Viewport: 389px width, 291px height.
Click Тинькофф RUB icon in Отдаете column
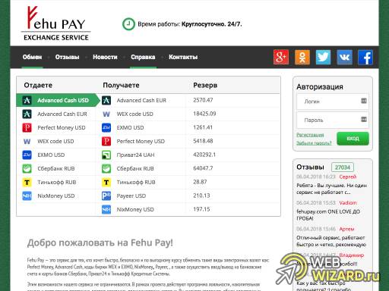(x=27, y=182)
